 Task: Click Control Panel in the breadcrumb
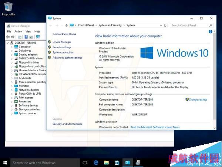[x=86, y=25]
